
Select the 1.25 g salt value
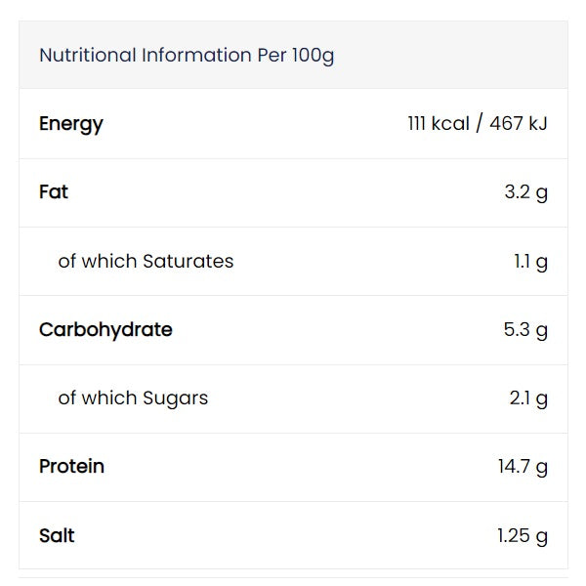[522, 535]
